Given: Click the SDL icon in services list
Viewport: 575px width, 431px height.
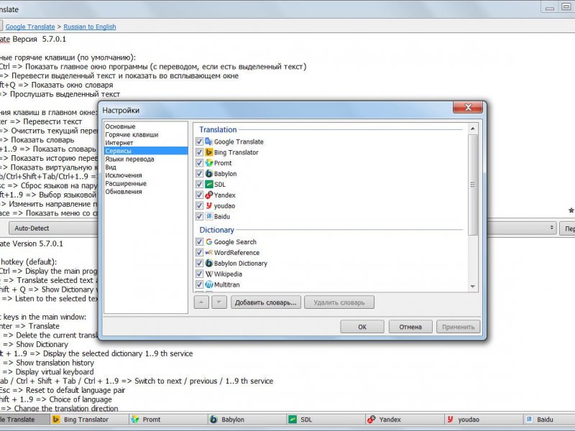Looking at the screenshot, I should click(209, 184).
